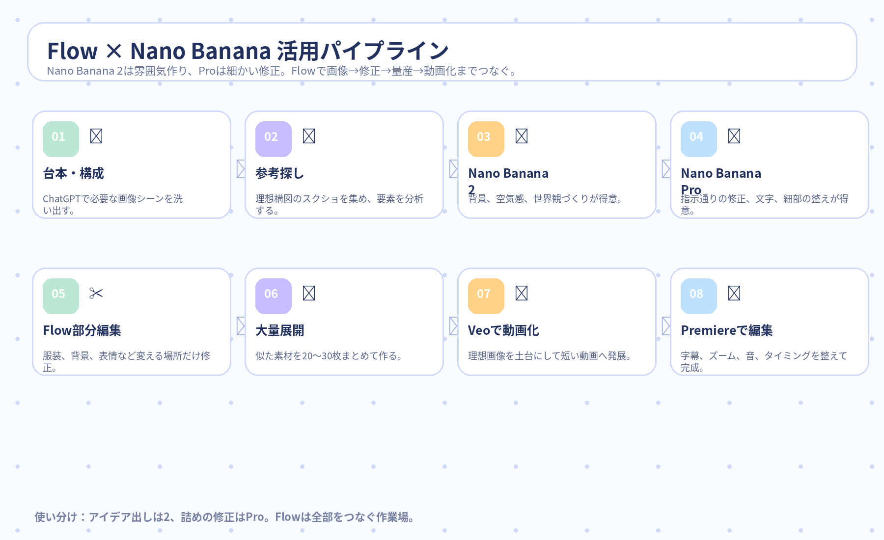Click the orange 03 step badge
884x540 pixels.
point(486,139)
